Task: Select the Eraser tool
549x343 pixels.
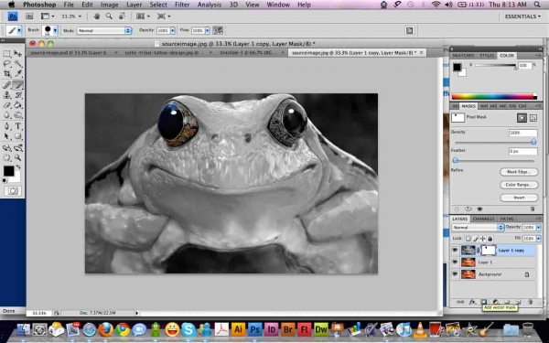Action: click(x=6, y=105)
